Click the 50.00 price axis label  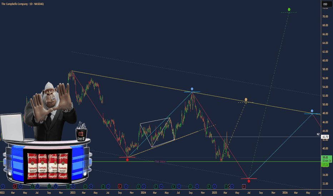coord(325,104)
